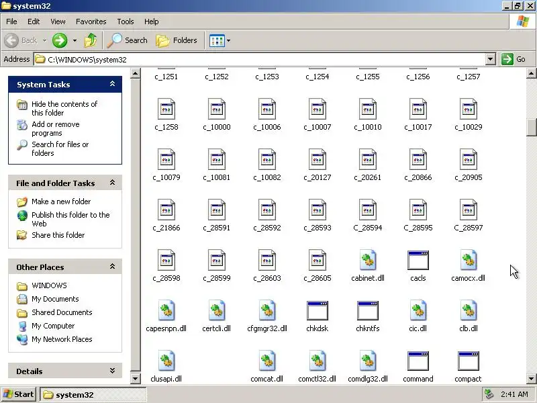Toggle the Folders pane button
537x403 pixels.
[177, 40]
